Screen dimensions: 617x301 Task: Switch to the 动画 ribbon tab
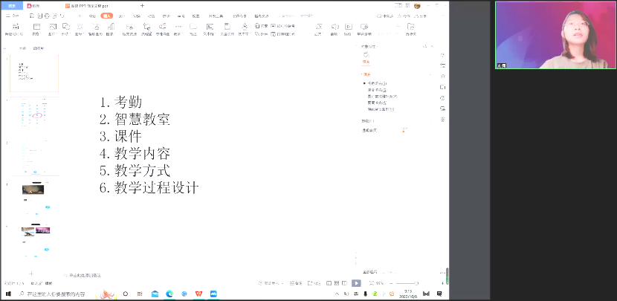click(x=151, y=15)
